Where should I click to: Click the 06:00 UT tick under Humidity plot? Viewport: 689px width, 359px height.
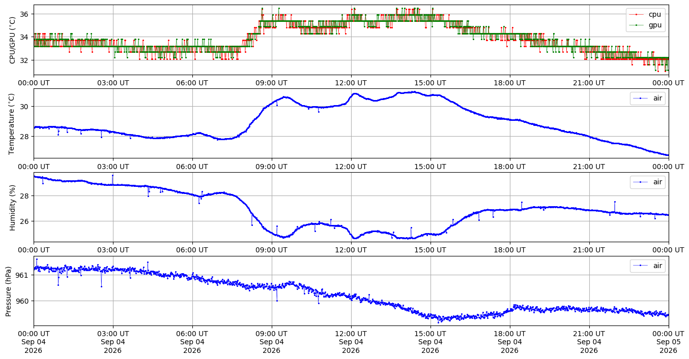pos(192,250)
